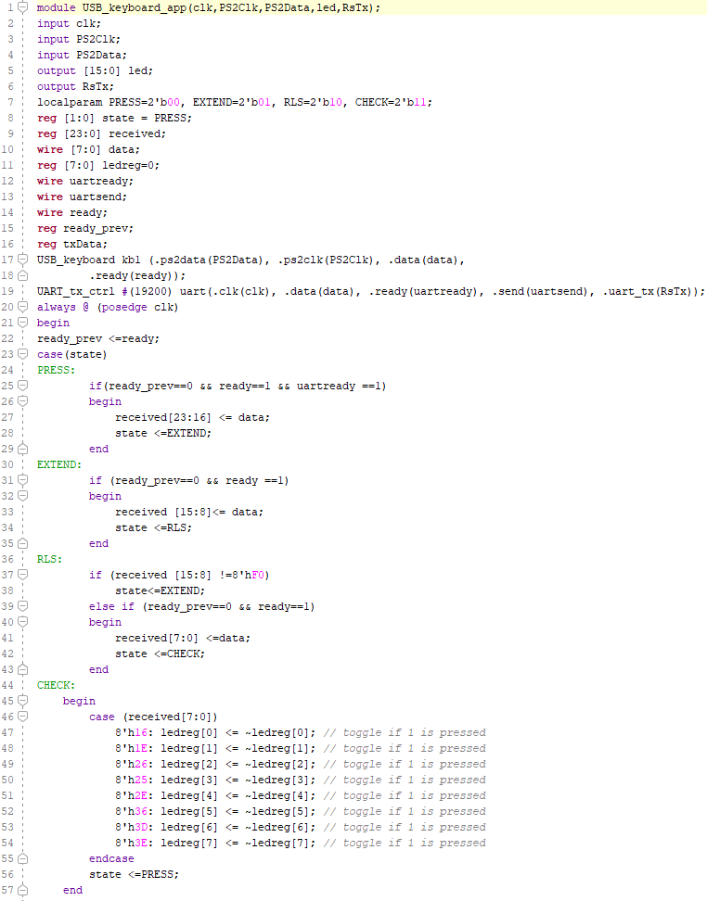Click the #(19200) baud parameter
The height and width of the screenshot is (901, 707).
coord(147,291)
